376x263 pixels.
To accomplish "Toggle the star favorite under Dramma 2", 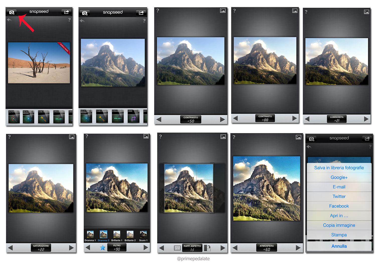I will pyautogui.click(x=104, y=248).
